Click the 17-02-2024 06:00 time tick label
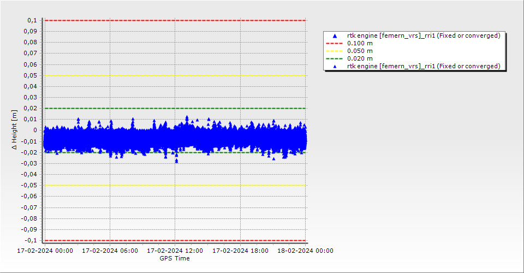 [x=110, y=251]
